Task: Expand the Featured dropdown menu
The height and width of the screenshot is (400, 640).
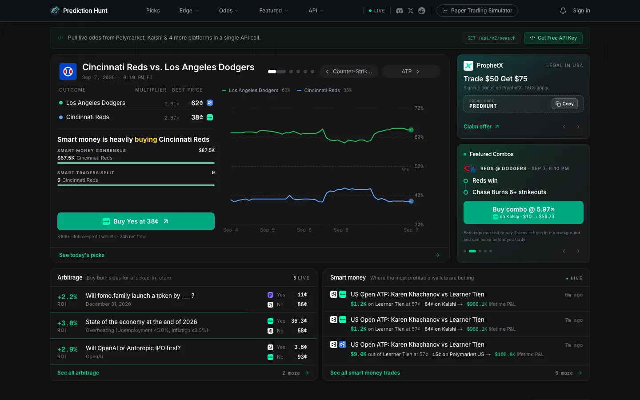Action: (x=273, y=11)
